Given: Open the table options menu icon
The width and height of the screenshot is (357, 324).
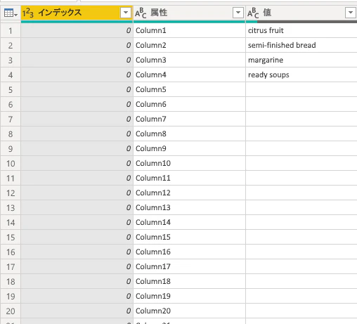Looking at the screenshot, I should [11, 13].
